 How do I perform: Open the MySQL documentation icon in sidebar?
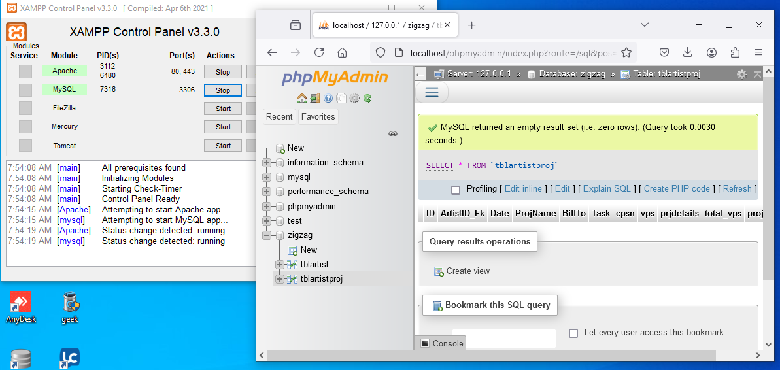click(x=341, y=99)
